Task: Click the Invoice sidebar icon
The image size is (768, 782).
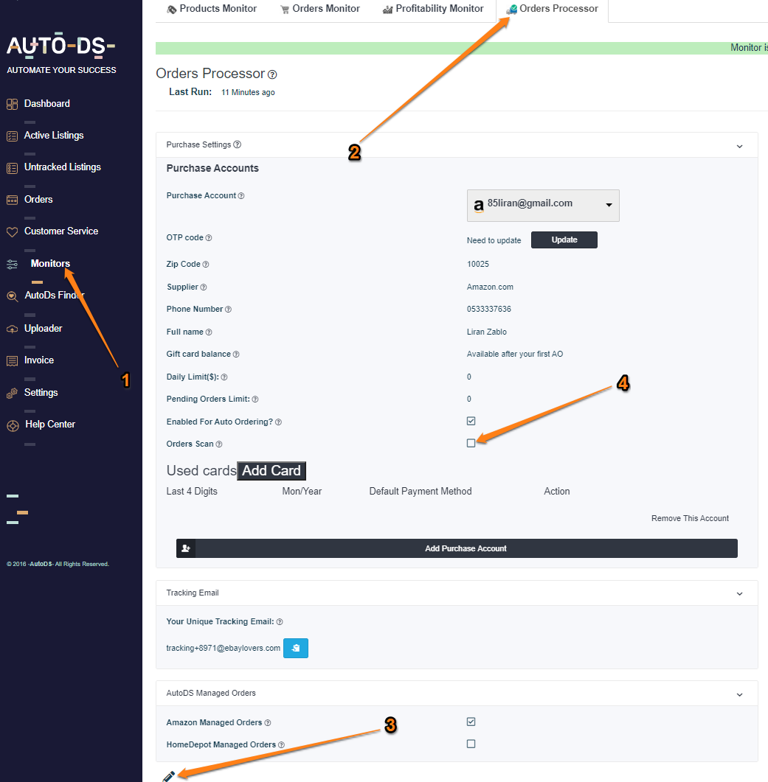Action: pyautogui.click(x=12, y=361)
